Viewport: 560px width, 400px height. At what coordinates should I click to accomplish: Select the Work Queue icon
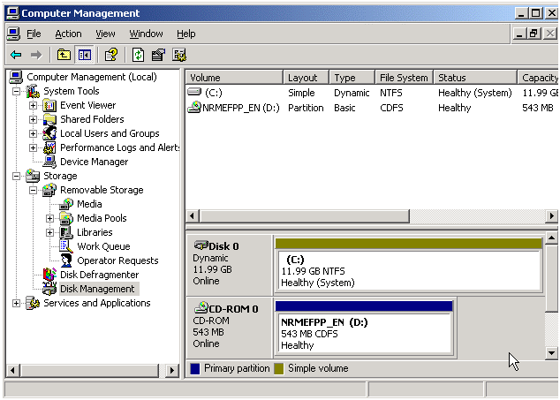click(66, 246)
